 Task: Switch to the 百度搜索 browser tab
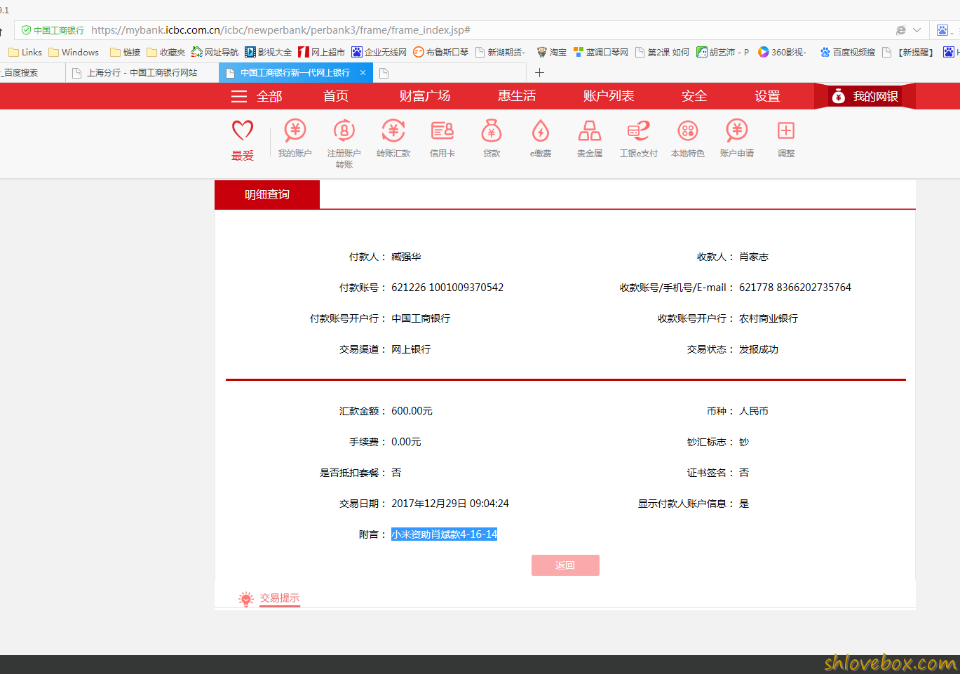32,72
